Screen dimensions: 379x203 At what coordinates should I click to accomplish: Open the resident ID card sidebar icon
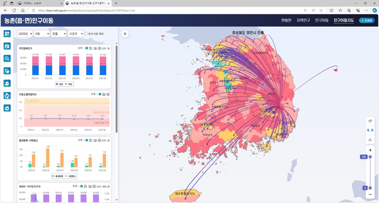[7, 46]
